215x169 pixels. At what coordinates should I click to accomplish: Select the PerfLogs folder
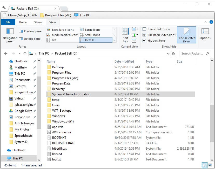pos(58,67)
